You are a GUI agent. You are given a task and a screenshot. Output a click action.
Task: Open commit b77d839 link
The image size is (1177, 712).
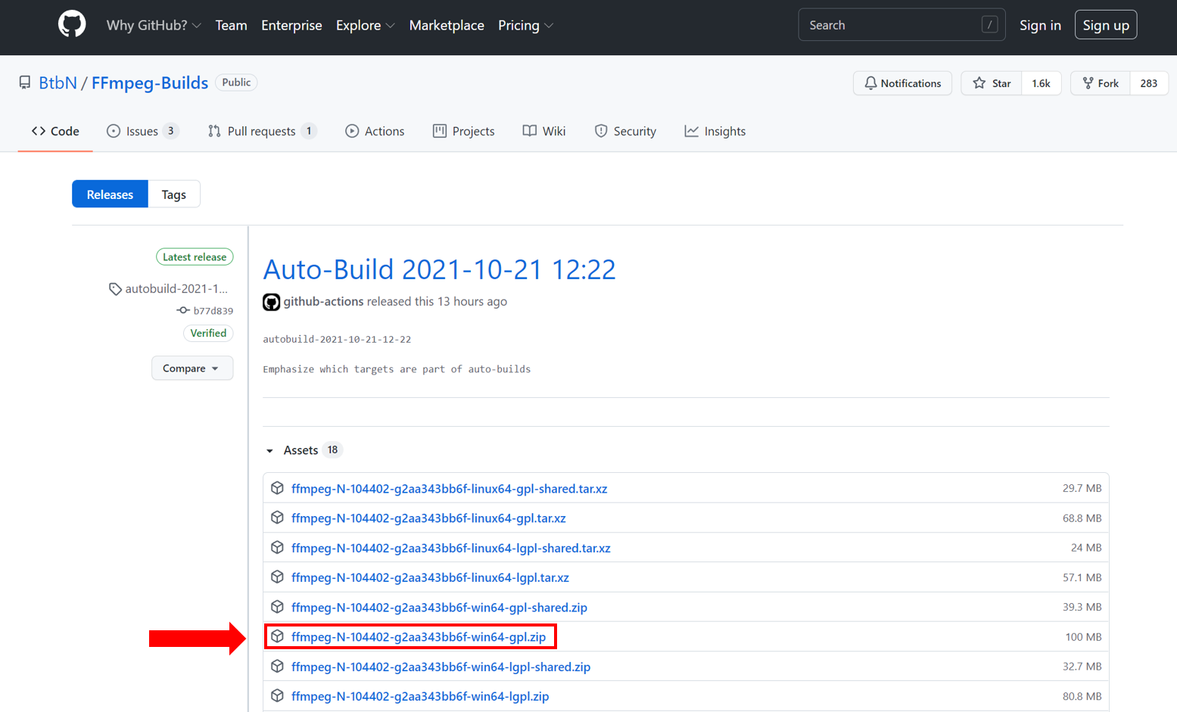[x=213, y=311]
